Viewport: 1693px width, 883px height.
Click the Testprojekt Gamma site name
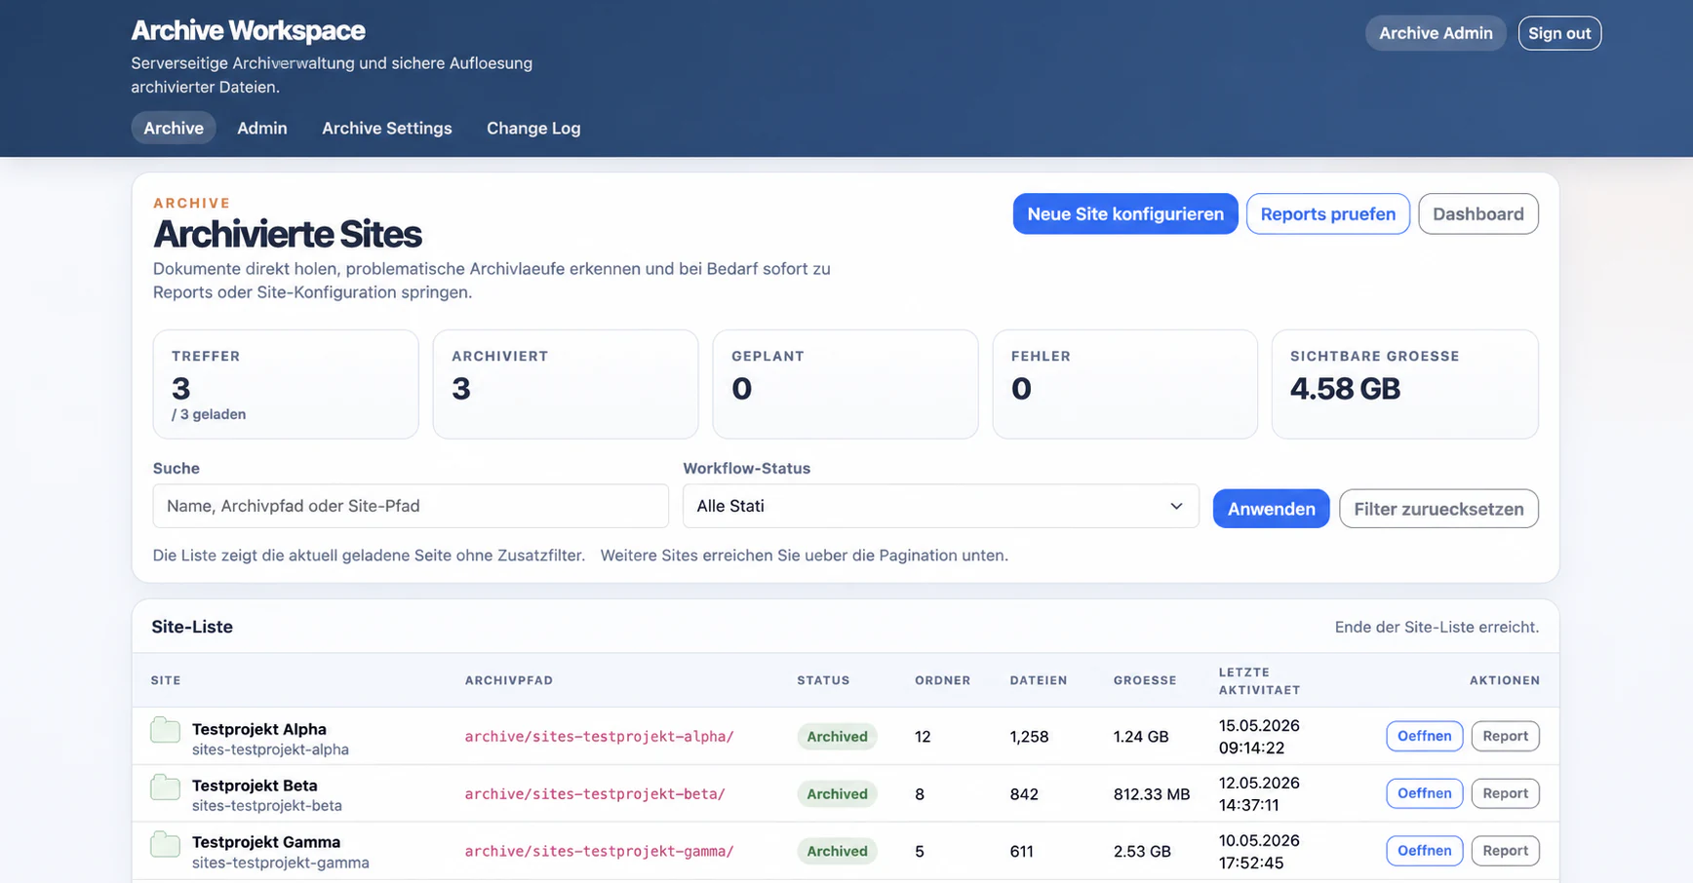point(266,842)
